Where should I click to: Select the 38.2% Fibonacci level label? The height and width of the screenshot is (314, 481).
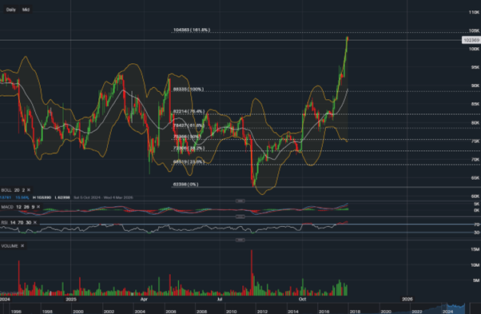pos(189,148)
